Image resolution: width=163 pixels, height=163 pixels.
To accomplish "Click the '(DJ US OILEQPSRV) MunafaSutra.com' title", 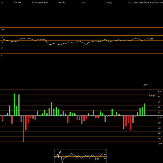I will coord(145,3).
